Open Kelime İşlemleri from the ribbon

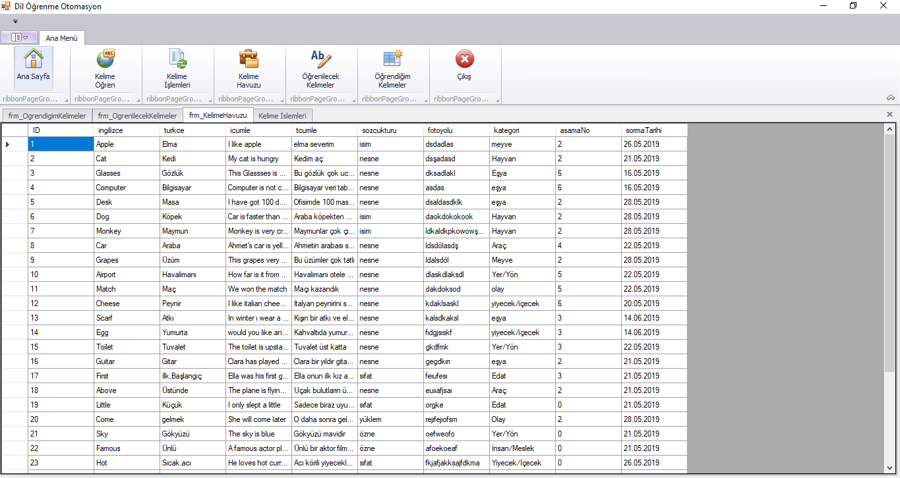pyautogui.click(x=177, y=66)
